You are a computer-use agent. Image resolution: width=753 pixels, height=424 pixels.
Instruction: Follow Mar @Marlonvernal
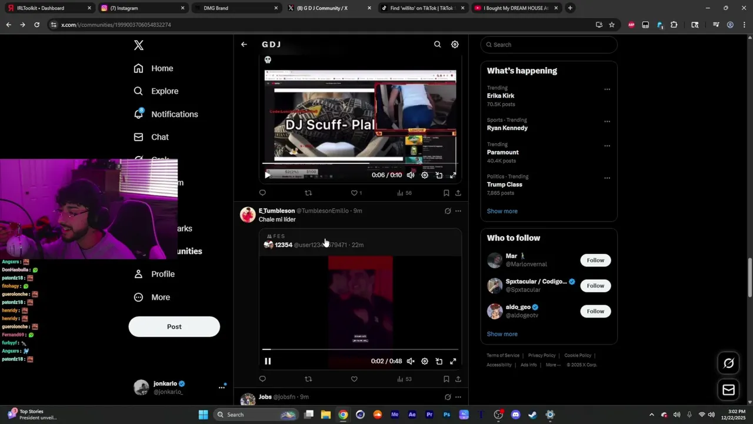(595, 260)
